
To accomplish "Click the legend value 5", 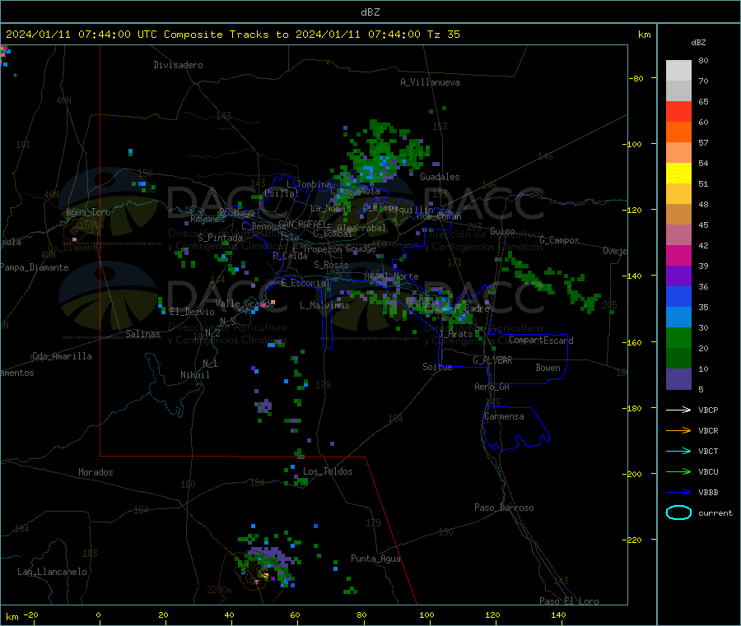I will (701, 389).
